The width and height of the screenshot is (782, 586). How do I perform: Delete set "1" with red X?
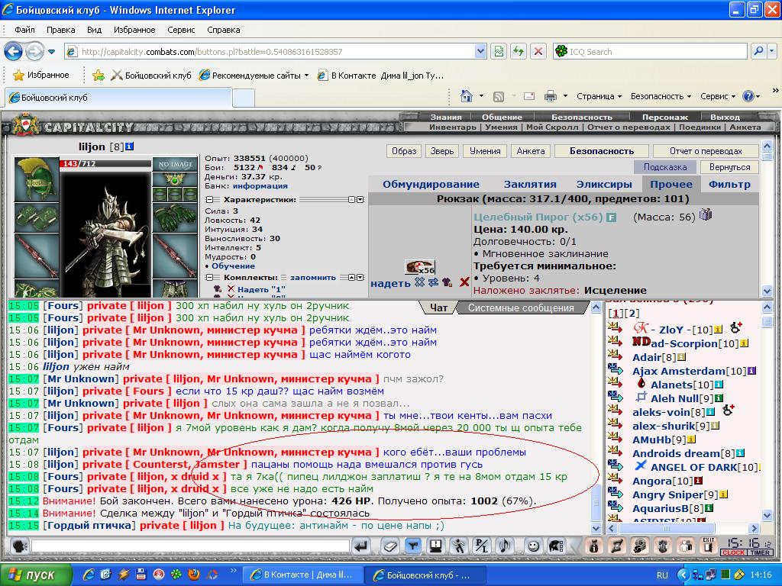point(231,289)
